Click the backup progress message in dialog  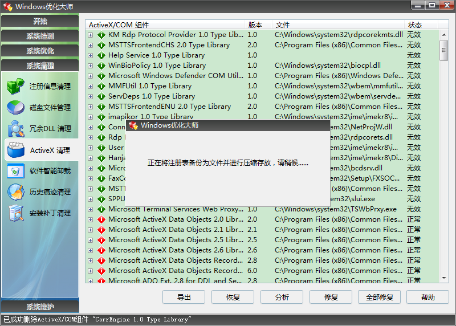click(x=227, y=163)
